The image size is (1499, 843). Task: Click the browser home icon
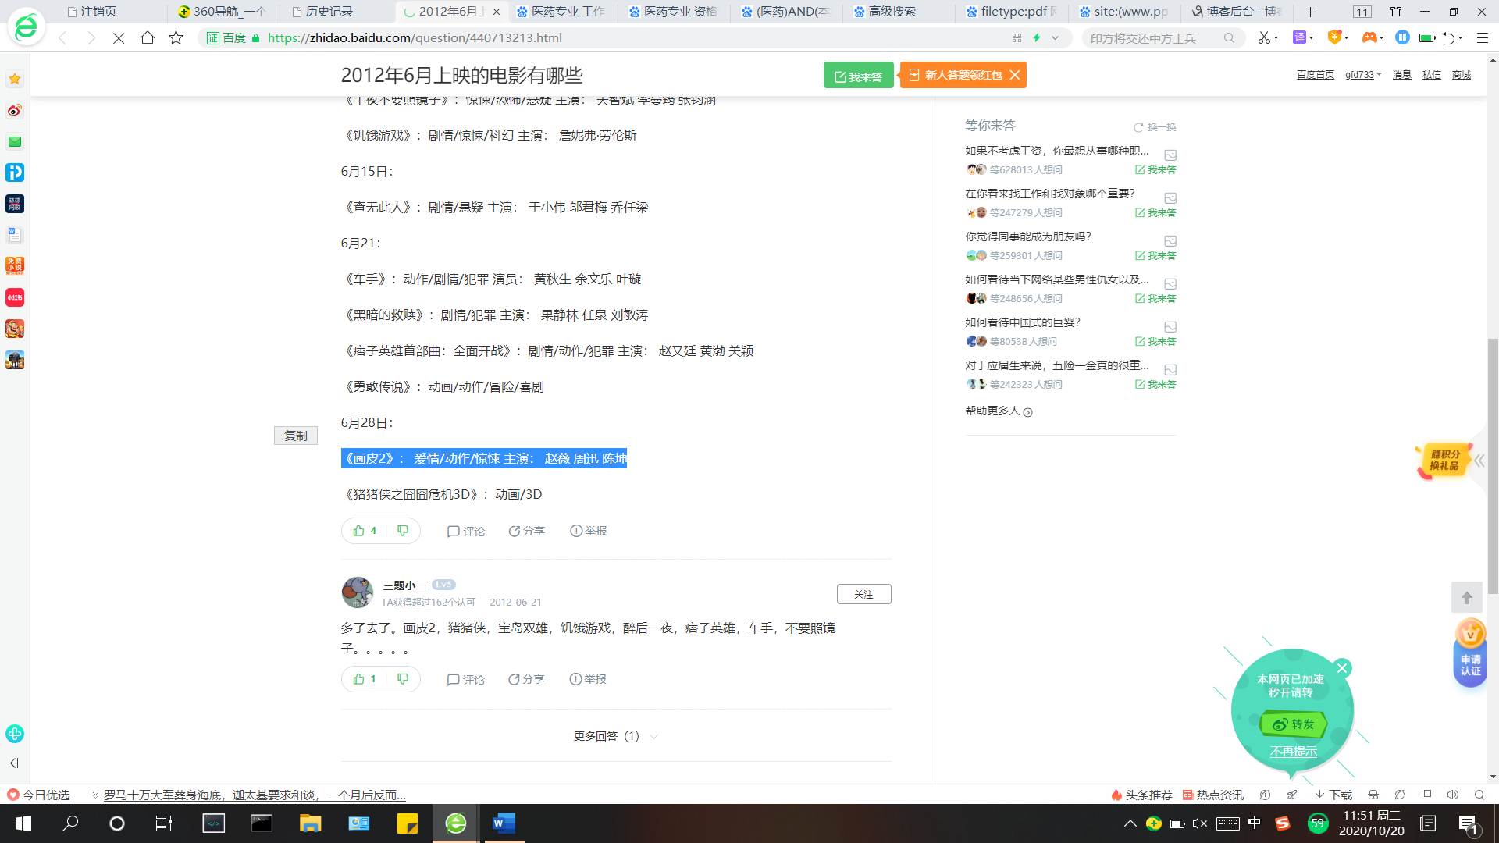(147, 37)
